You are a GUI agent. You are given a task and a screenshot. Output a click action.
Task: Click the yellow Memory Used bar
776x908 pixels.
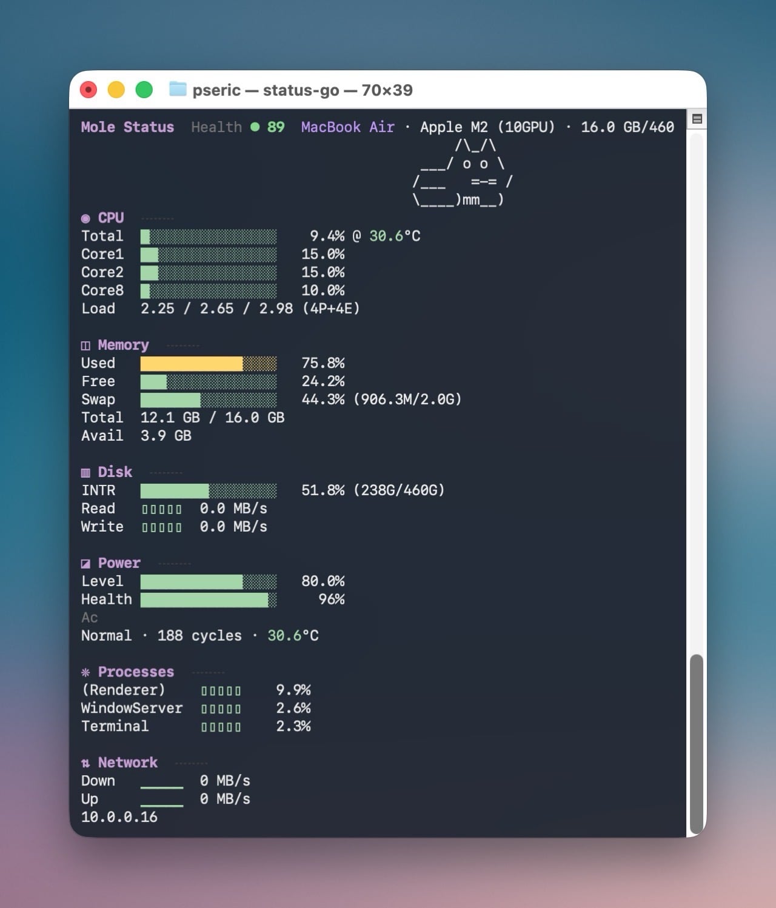coord(192,364)
